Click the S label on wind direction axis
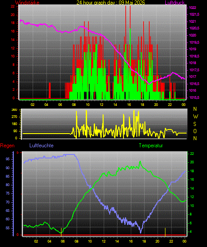 (x=195, y=124)
